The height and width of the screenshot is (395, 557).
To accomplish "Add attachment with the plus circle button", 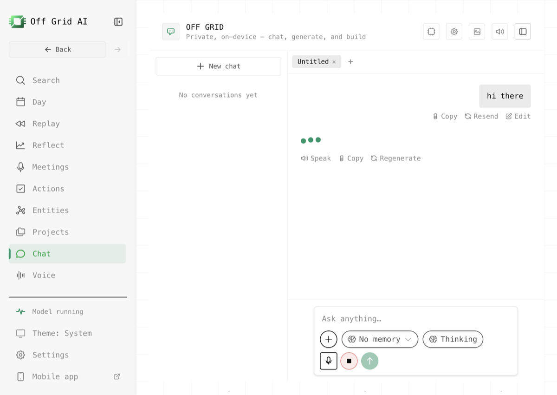I will tap(329, 339).
